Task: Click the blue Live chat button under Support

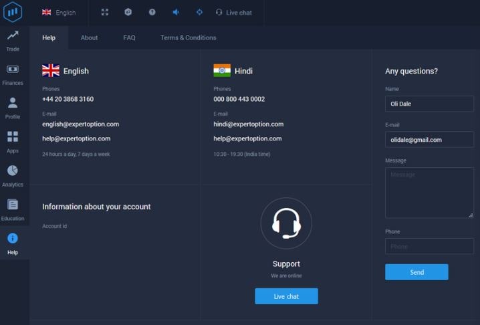Action: (286, 296)
